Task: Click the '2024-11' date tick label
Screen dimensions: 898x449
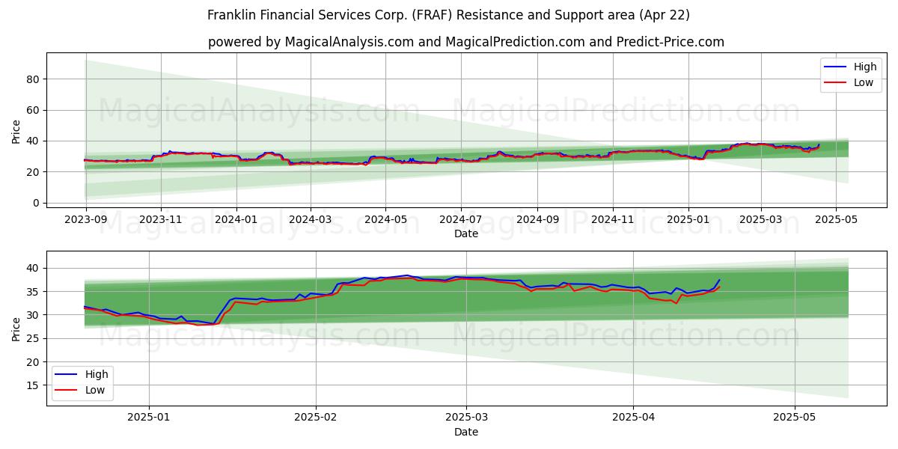Action: [x=612, y=221]
